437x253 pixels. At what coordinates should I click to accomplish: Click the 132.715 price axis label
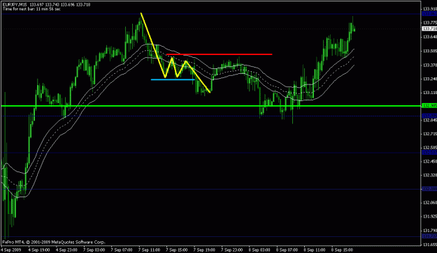coord(429,134)
